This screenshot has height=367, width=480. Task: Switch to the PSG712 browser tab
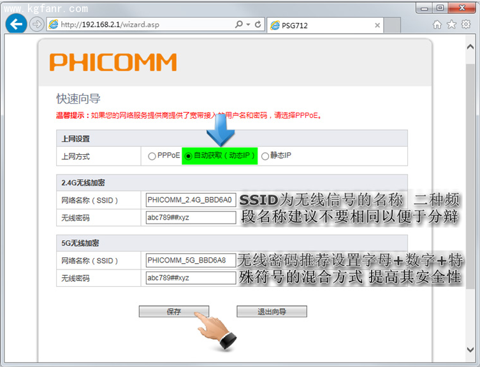click(319, 25)
